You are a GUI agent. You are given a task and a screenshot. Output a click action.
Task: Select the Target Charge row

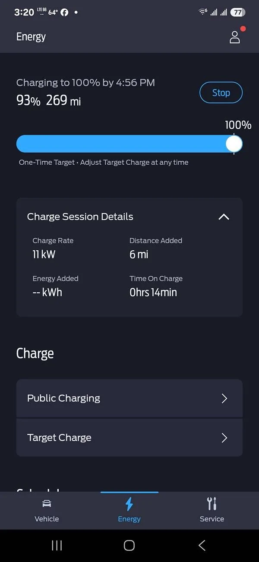(x=60, y=437)
